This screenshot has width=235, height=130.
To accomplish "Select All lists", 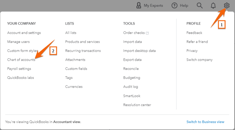I will point(71,33).
